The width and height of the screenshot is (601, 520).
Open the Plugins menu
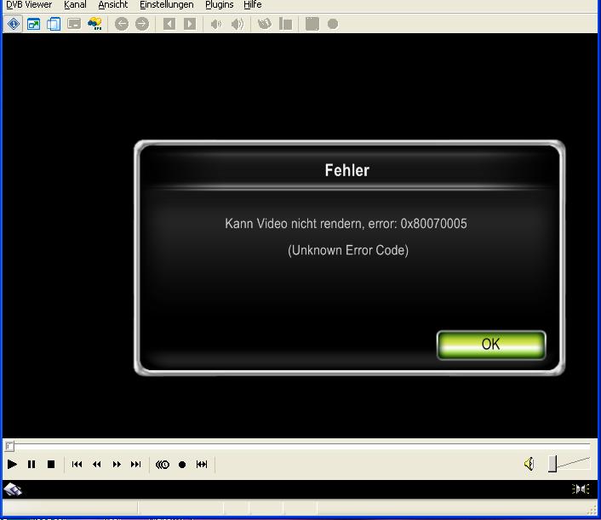[219, 5]
